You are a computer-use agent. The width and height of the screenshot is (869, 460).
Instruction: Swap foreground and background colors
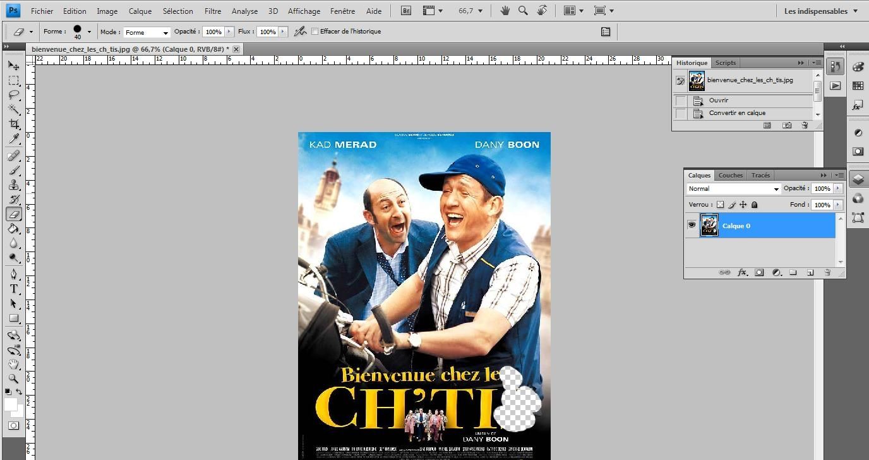click(x=20, y=392)
